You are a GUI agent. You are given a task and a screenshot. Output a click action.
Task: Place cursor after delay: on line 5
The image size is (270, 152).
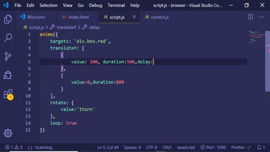tap(153, 62)
